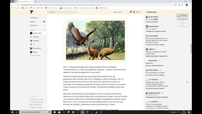Close the current browser tab
Image resolution: width=202 pixels, height=114 pixels.
pos(32,1)
